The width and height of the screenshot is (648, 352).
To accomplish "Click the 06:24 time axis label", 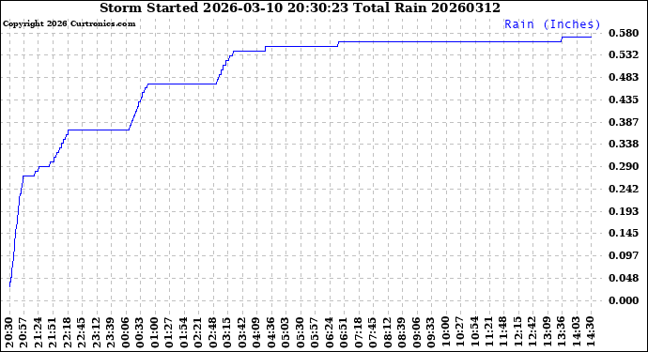I will point(329,332).
